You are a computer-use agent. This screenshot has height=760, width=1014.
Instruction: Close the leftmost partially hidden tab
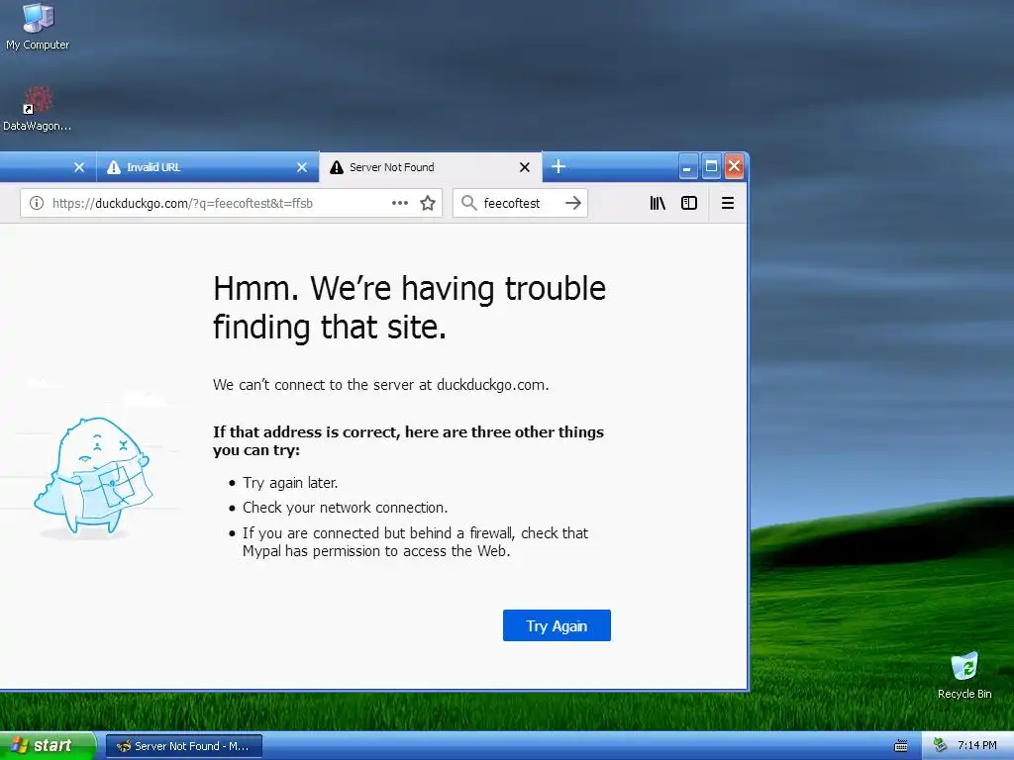pos(79,167)
